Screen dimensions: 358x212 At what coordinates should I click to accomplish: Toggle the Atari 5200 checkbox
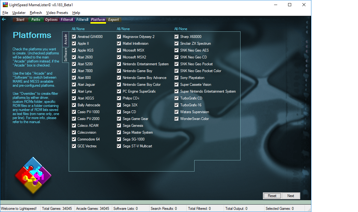click(74, 64)
